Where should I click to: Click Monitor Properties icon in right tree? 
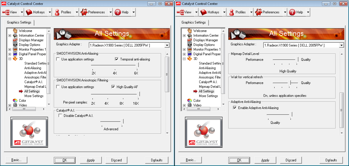[190, 49]
